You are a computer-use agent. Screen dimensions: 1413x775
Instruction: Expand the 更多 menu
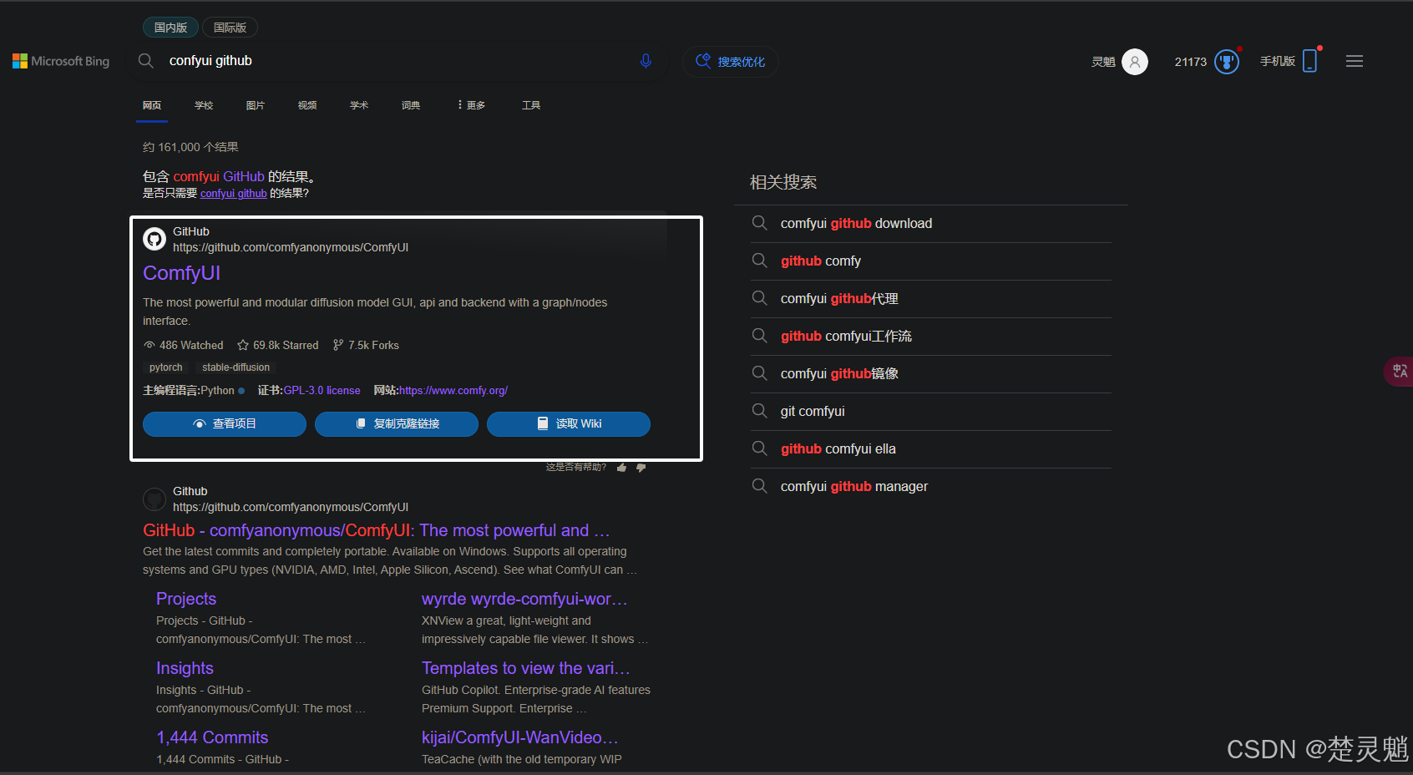point(472,105)
